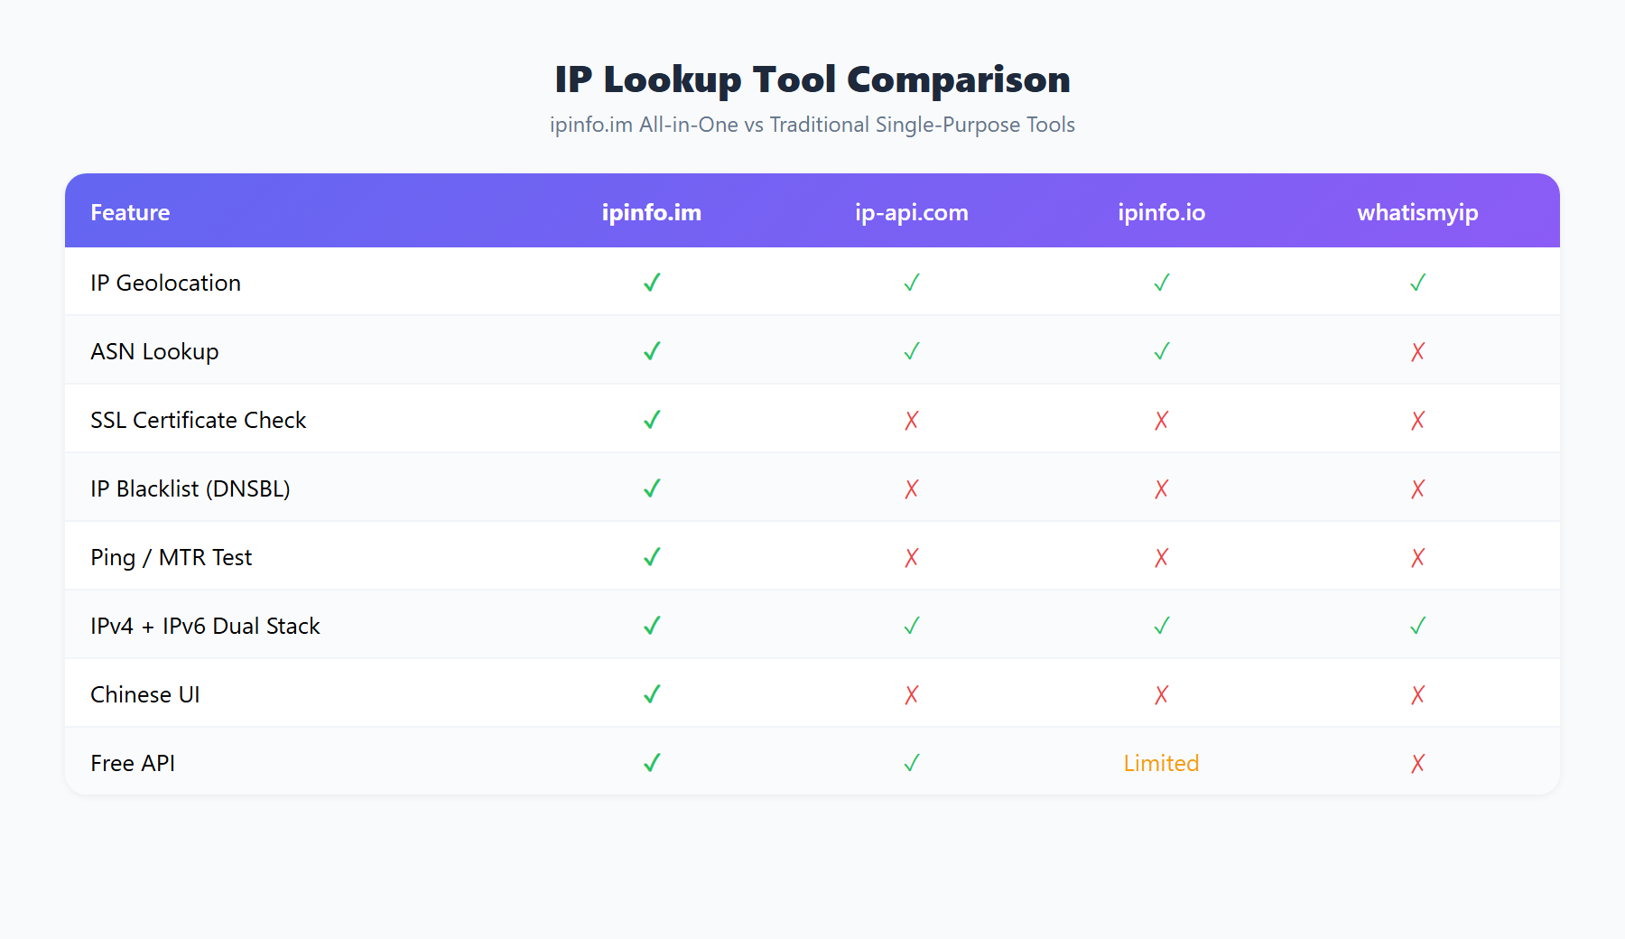Click whatismyip red cross in Ping / MTR Test row
The image size is (1625, 939).
pyautogui.click(x=1418, y=557)
